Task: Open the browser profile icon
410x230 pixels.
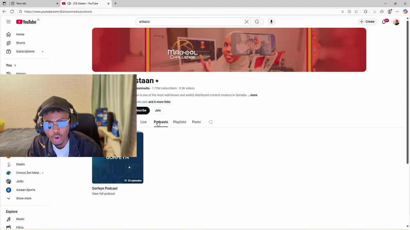Action: [389, 11]
